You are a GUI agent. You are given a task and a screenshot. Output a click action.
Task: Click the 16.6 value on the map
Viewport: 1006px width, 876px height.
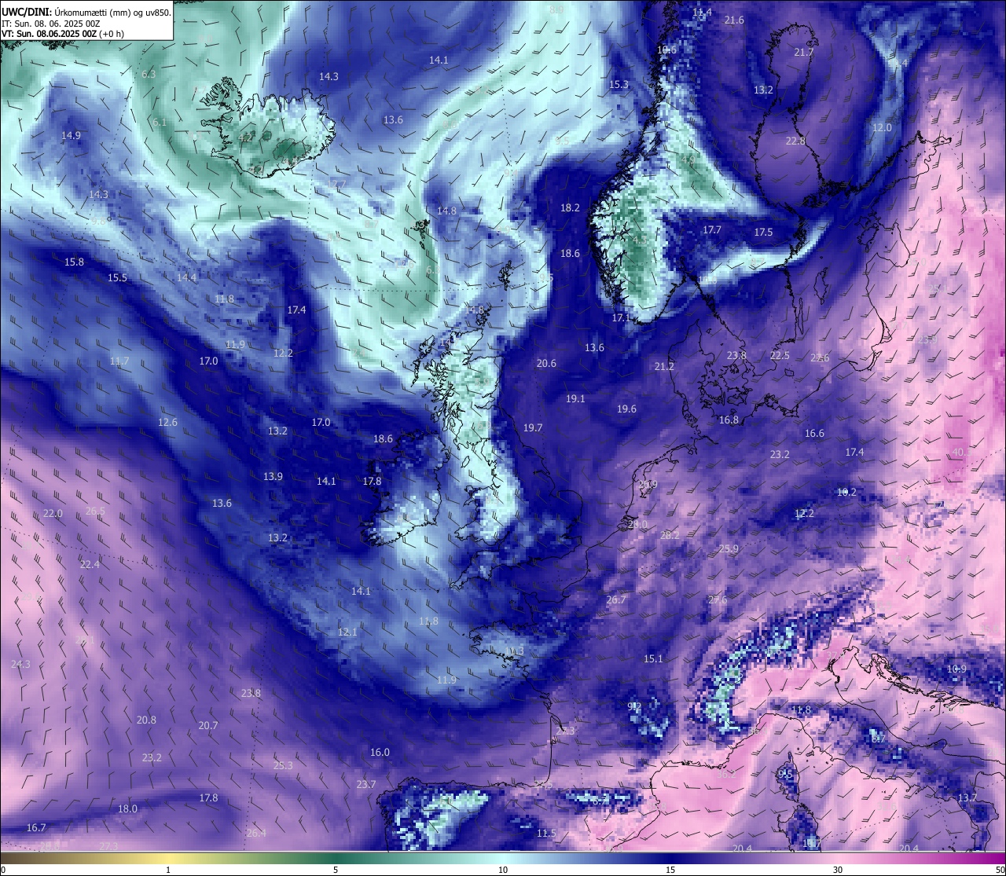coord(814,433)
